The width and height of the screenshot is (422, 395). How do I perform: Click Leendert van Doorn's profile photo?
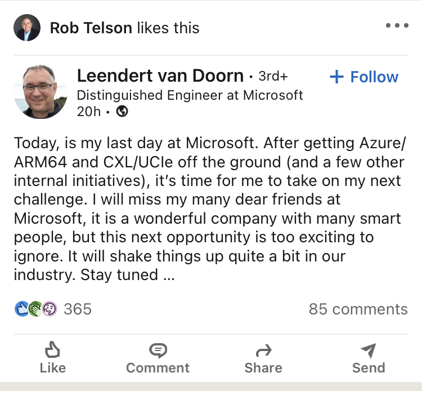click(x=41, y=92)
